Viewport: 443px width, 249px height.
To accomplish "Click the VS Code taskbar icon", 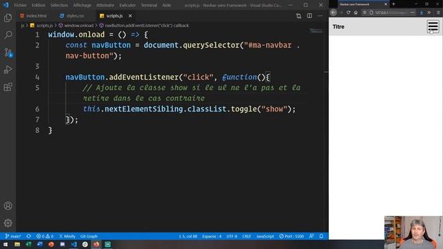I will pos(74,244).
